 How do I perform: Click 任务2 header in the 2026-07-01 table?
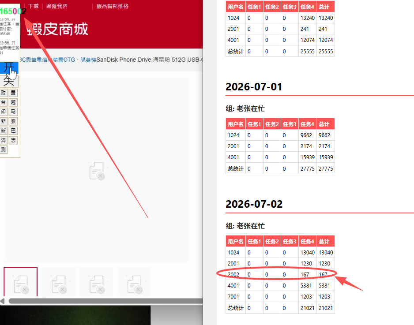click(x=272, y=124)
